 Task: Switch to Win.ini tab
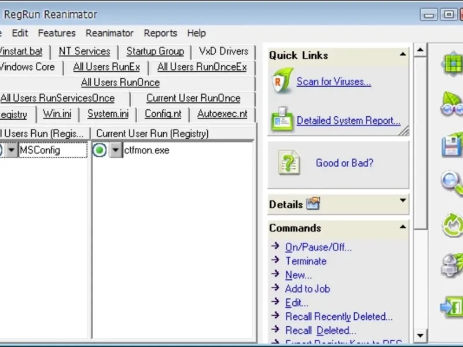pos(57,114)
